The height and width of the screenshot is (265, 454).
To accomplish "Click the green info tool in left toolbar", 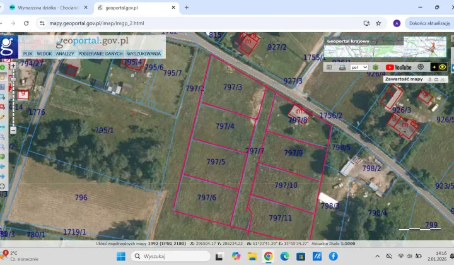I will click(3, 68).
